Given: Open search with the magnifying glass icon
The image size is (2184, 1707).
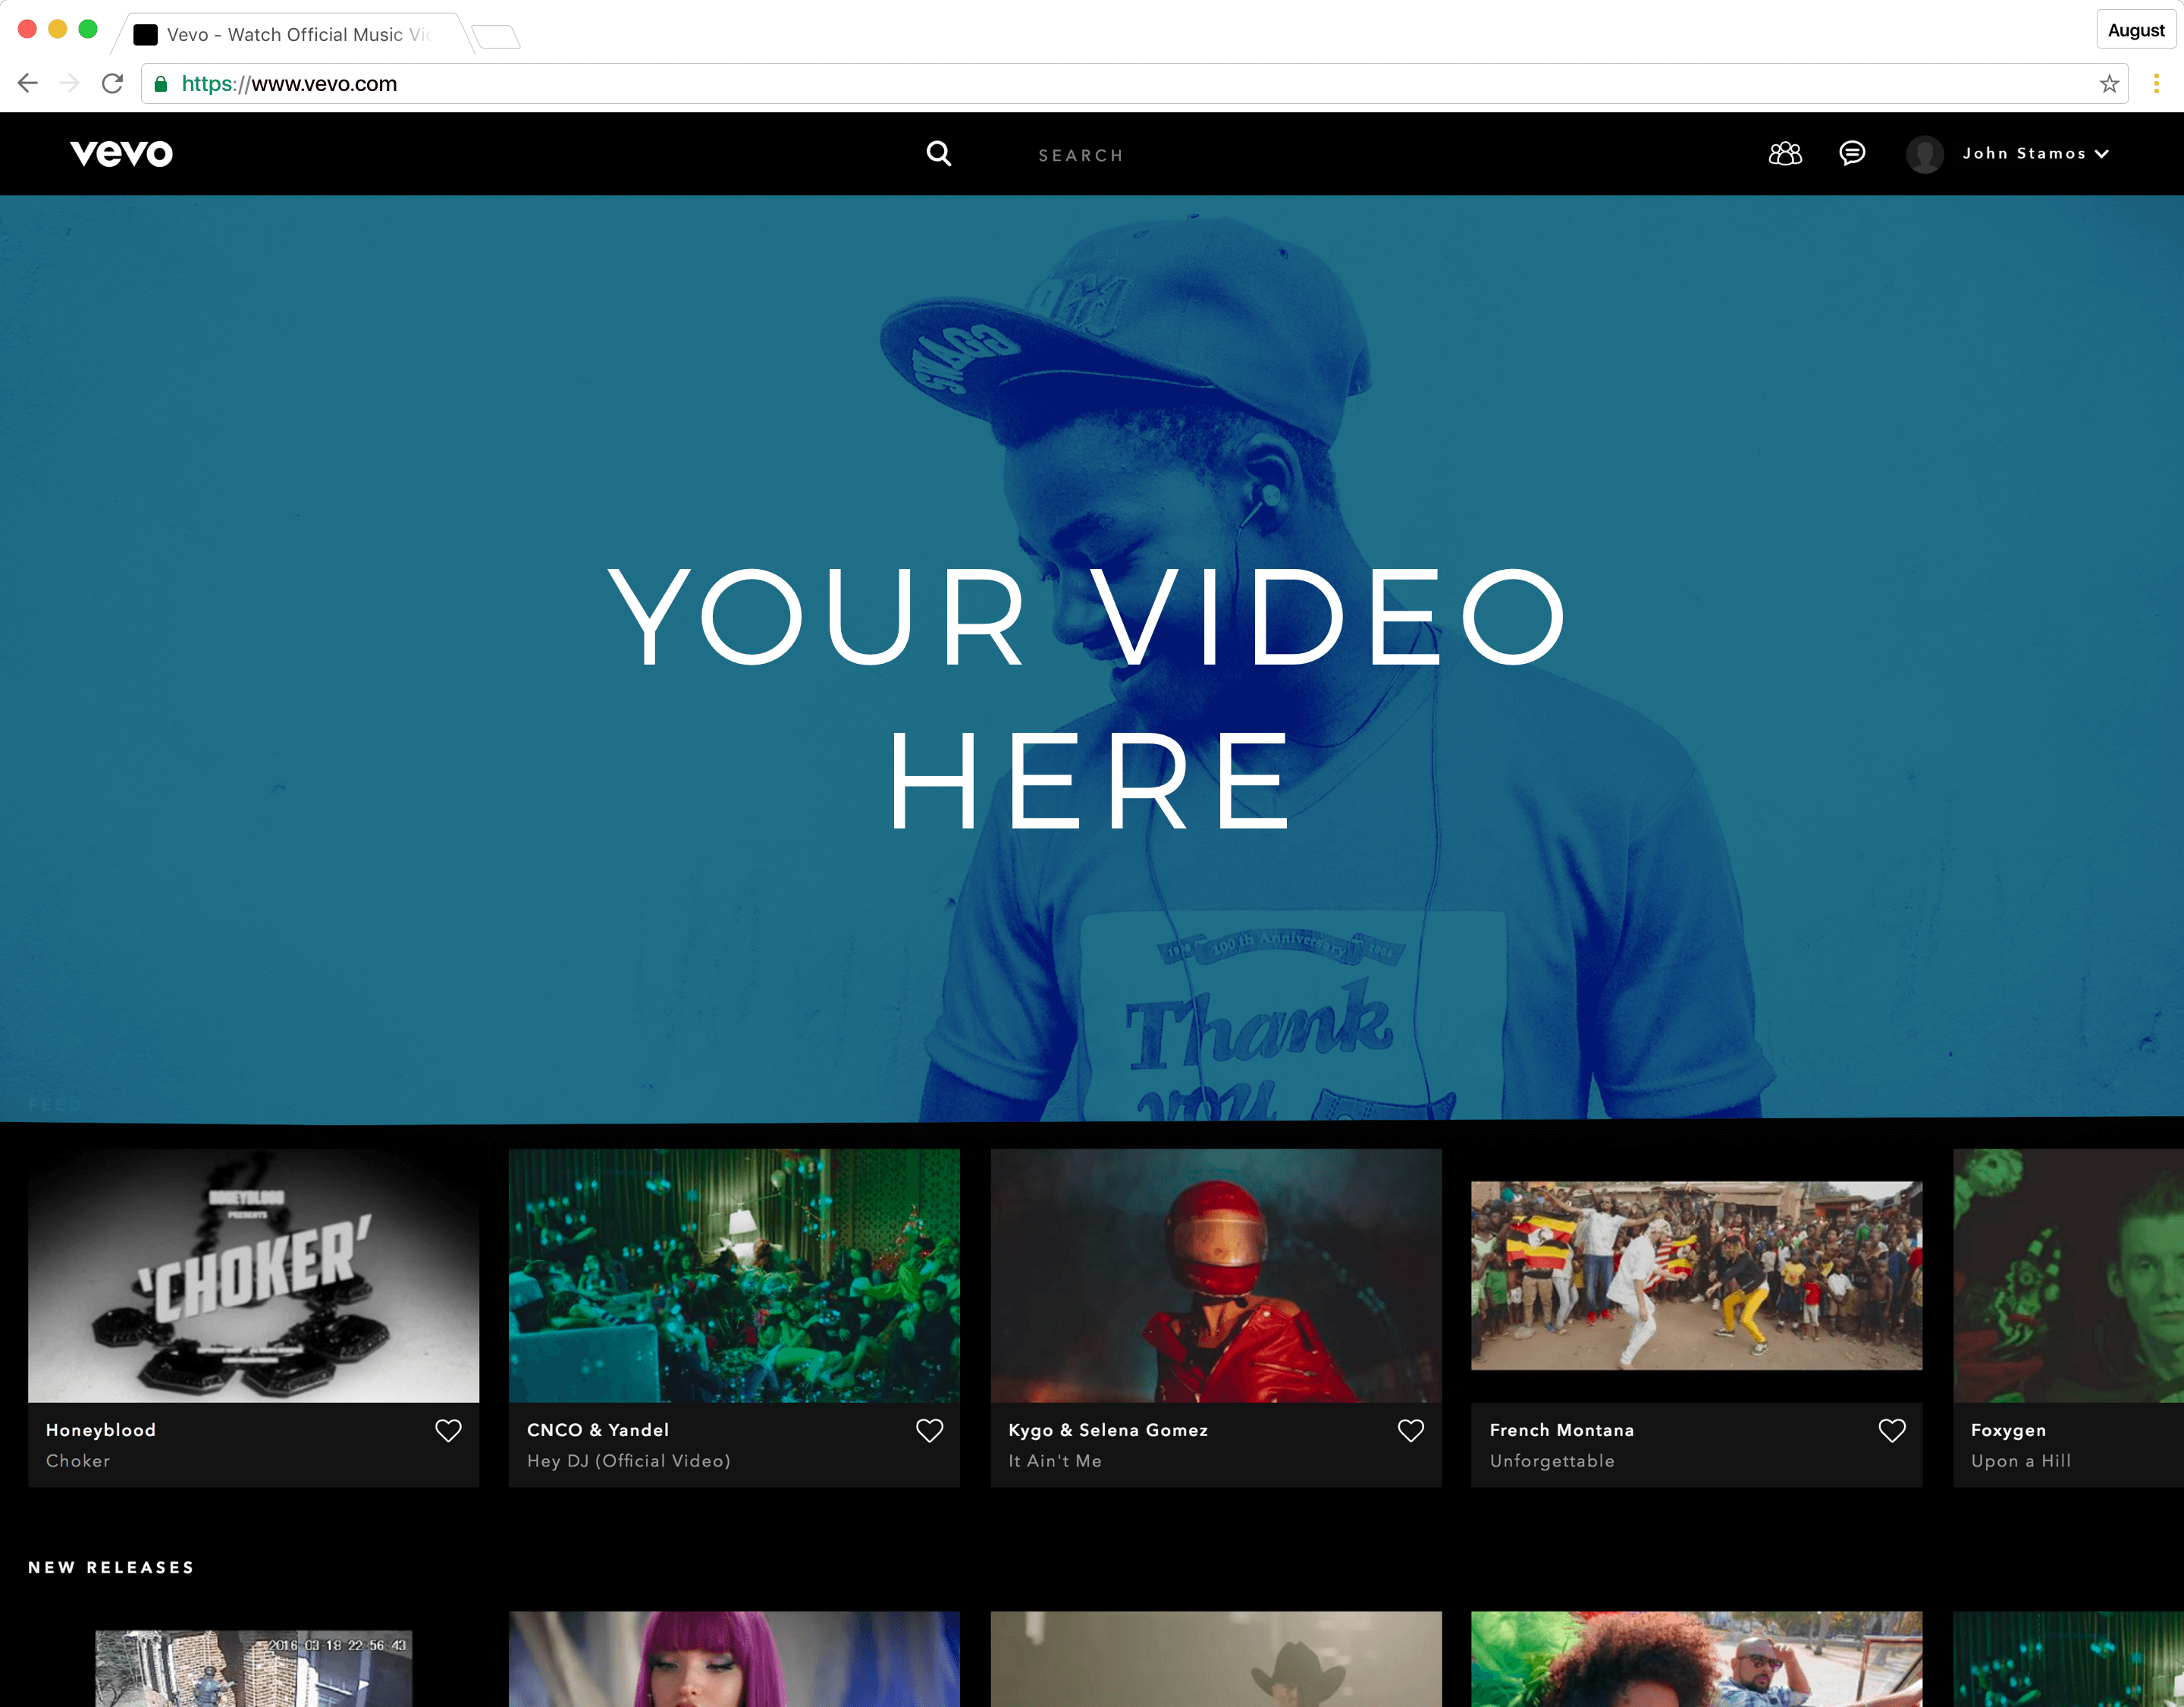Looking at the screenshot, I should click(x=938, y=153).
